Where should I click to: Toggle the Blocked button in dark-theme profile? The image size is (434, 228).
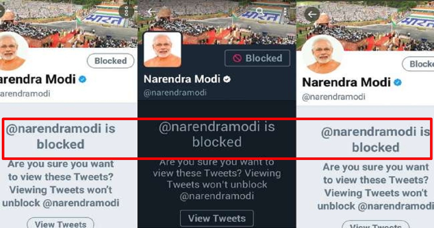[x=257, y=58]
